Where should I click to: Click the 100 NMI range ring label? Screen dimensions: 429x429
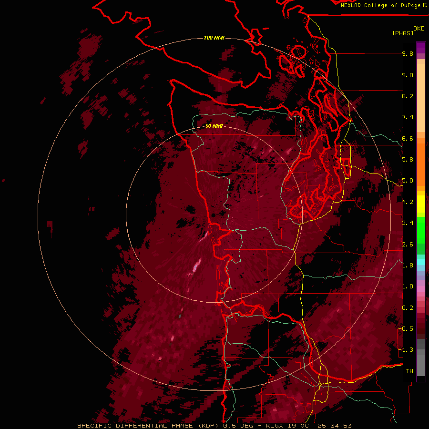click(x=214, y=38)
